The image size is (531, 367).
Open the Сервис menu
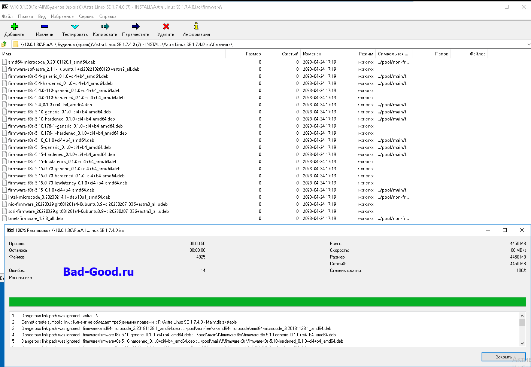[86, 16]
